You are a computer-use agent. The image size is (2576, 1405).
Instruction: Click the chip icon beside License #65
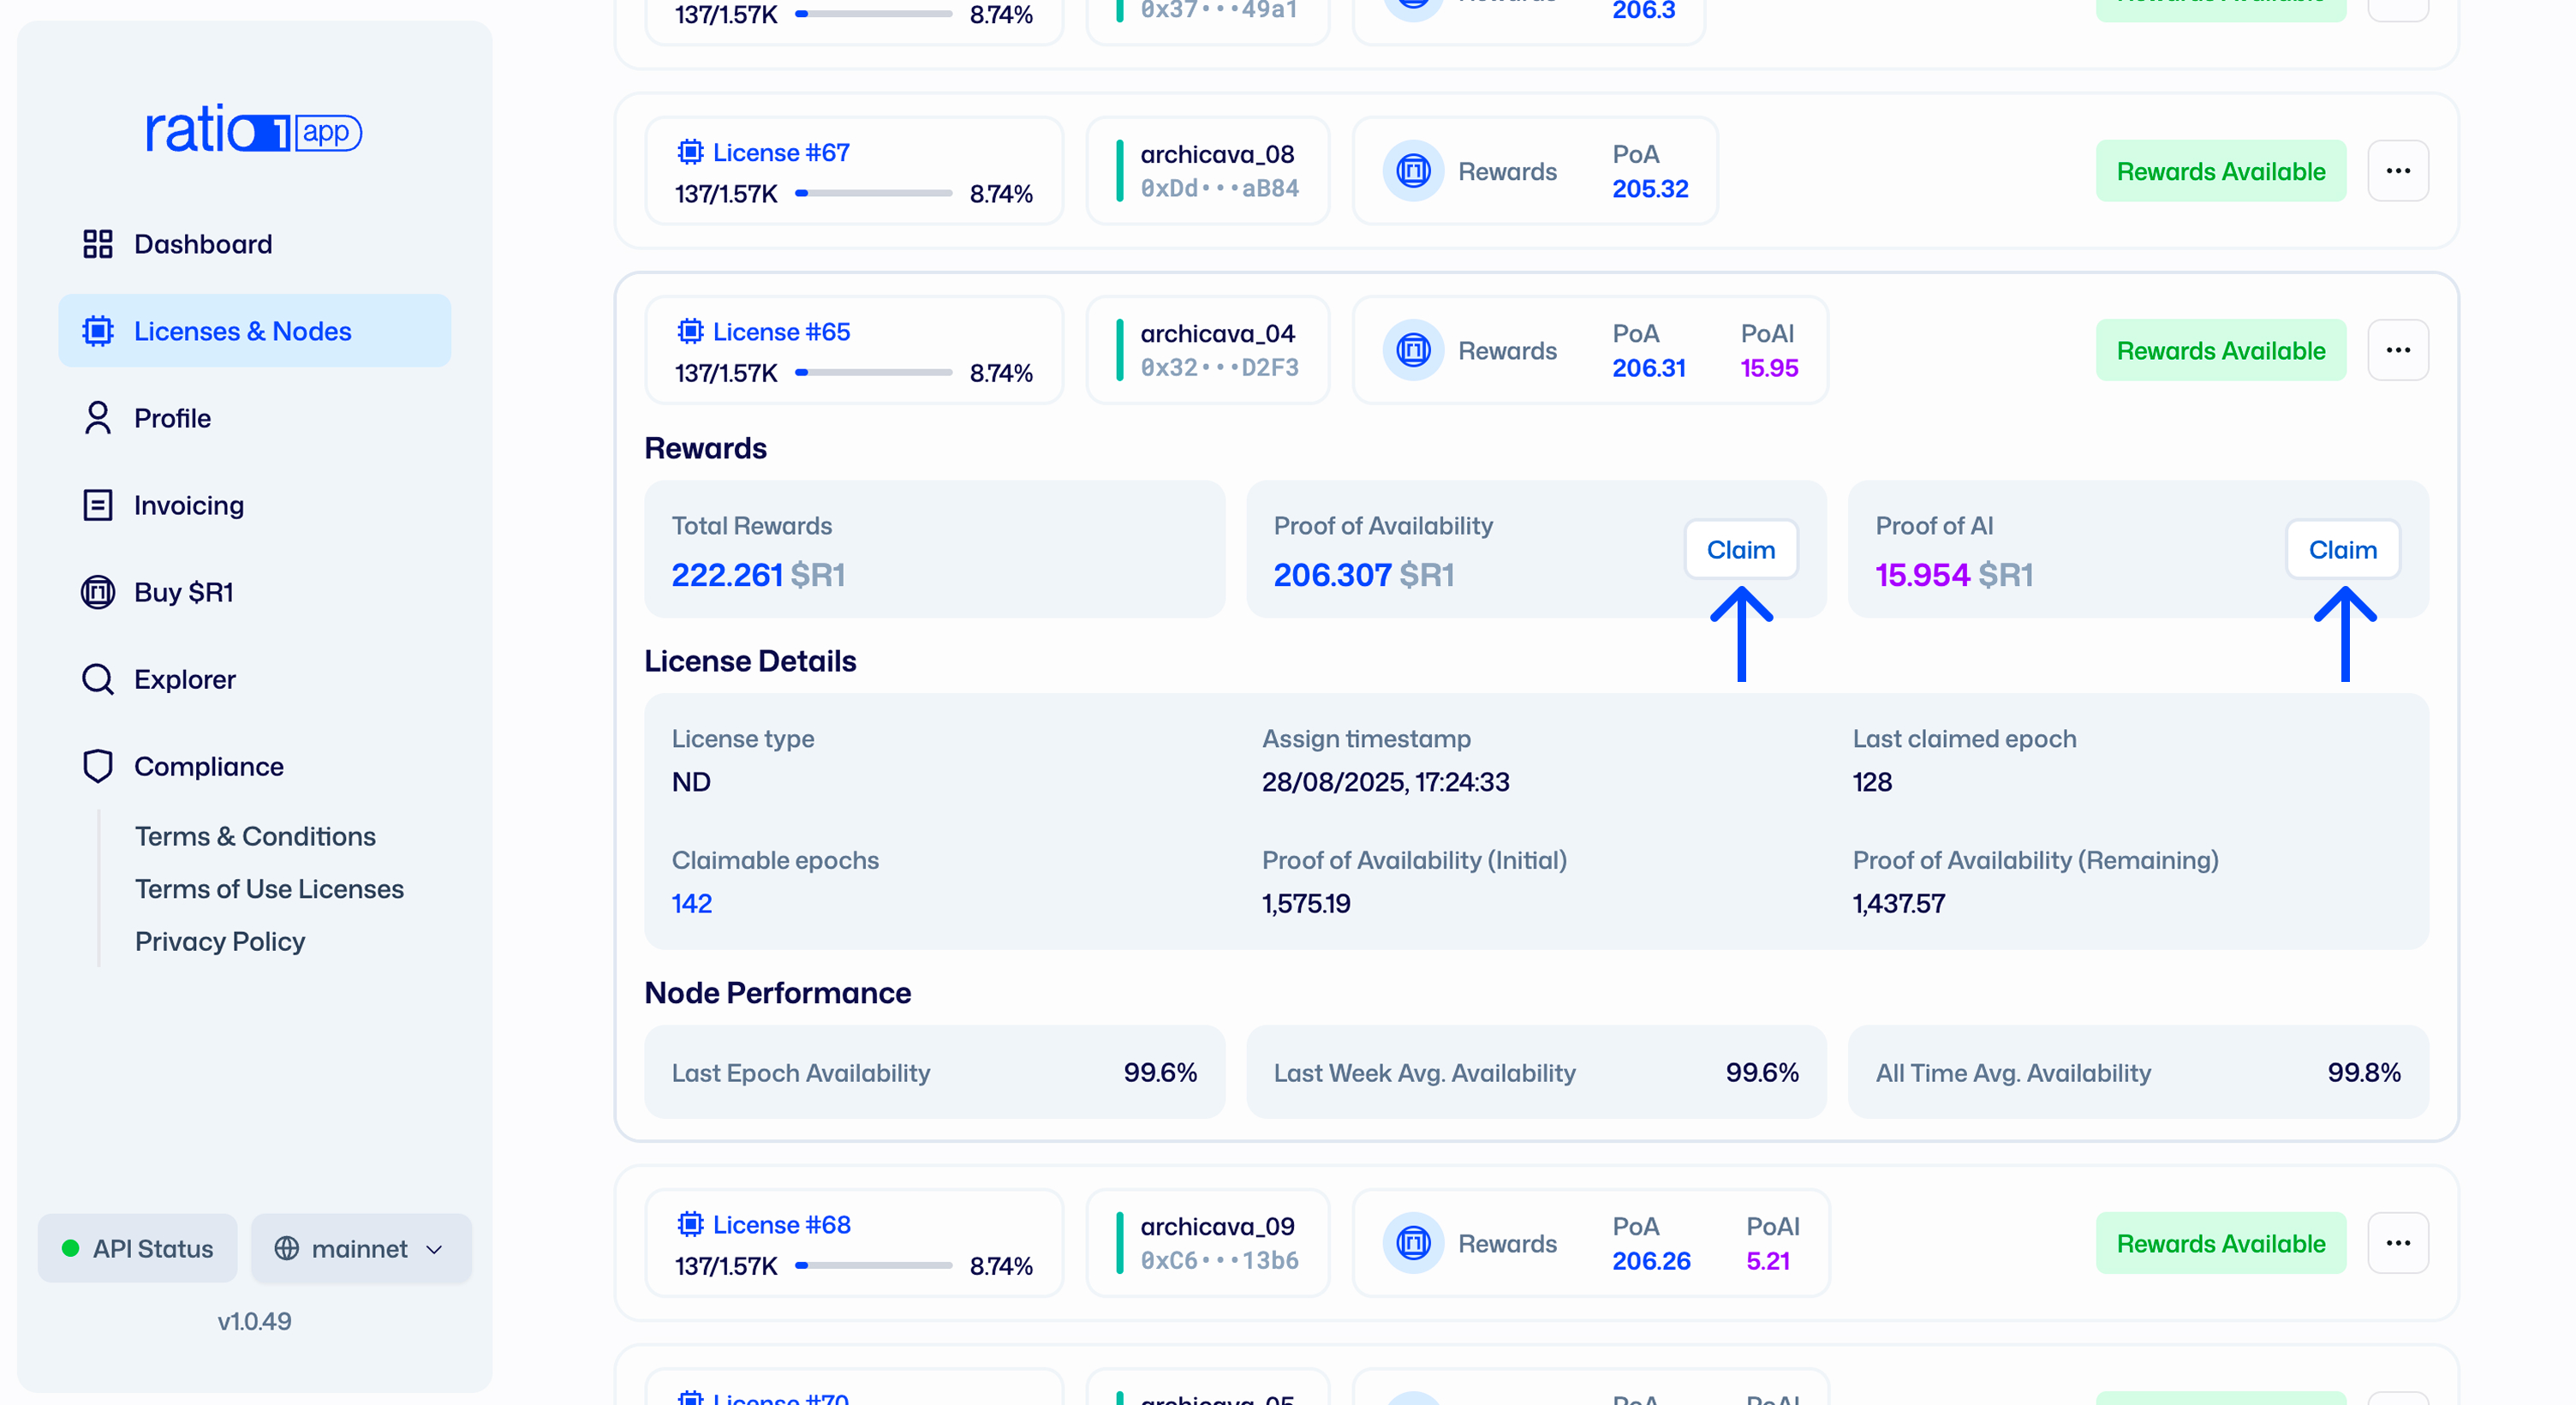[690, 332]
